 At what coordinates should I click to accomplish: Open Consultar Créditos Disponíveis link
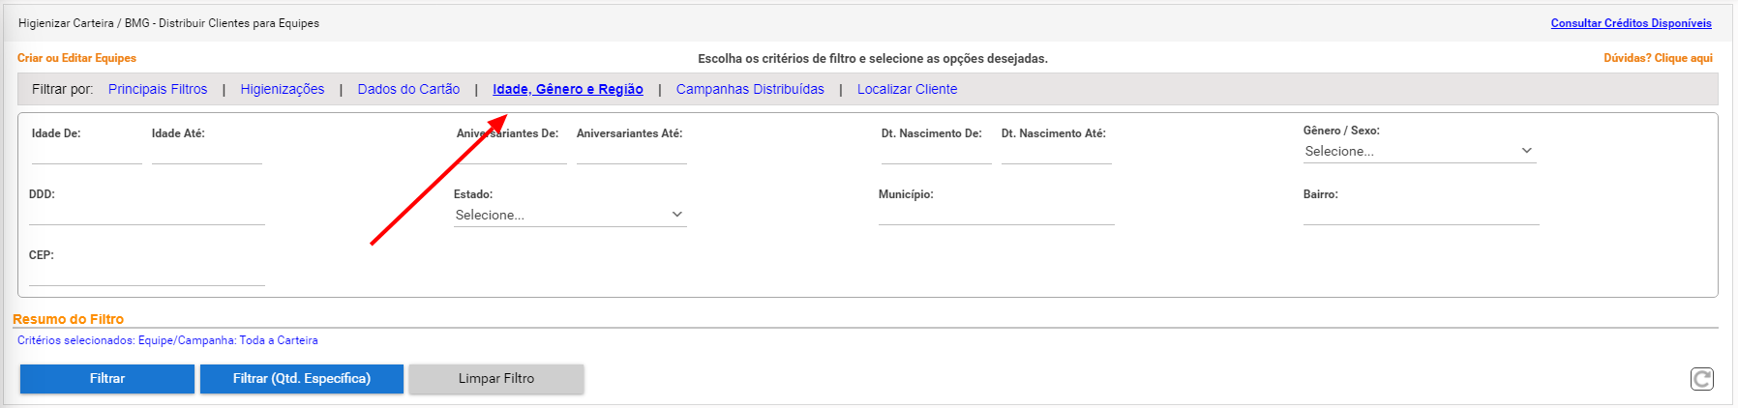[1632, 23]
